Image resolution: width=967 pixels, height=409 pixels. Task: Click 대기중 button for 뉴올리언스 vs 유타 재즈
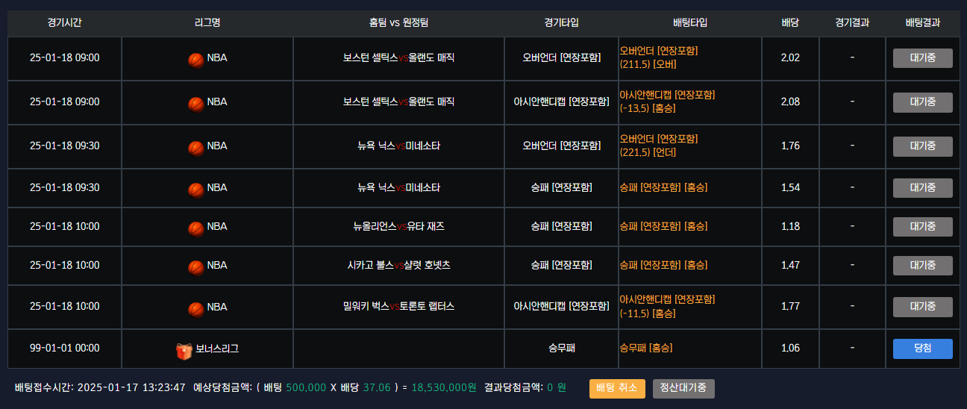tap(923, 227)
